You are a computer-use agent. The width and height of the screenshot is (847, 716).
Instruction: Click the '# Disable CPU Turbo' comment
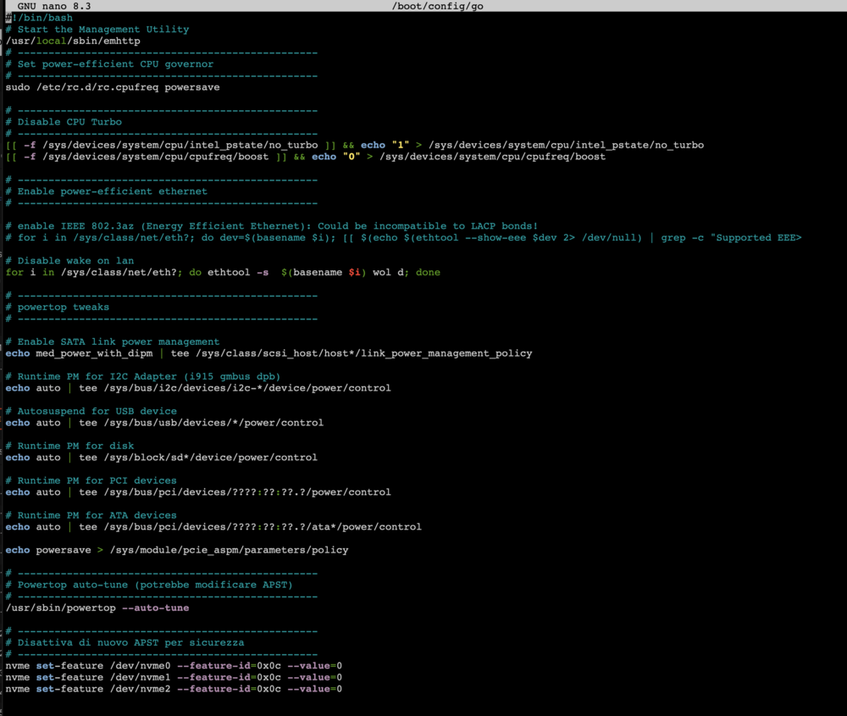[x=64, y=121]
